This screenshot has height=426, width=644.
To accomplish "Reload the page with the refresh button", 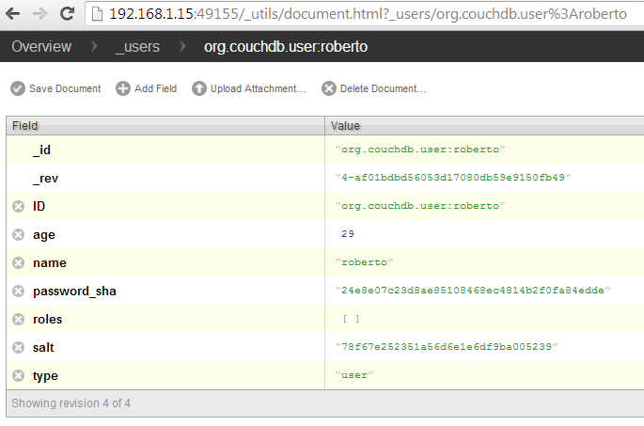I will pyautogui.click(x=67, y=14).
